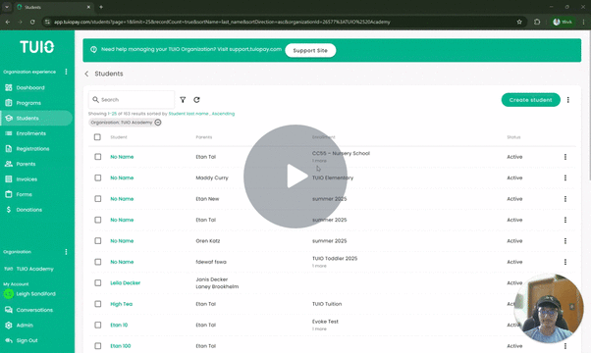Open the TUIO Academy organization entry
This screenshot has height=353, width=591.
29,269
